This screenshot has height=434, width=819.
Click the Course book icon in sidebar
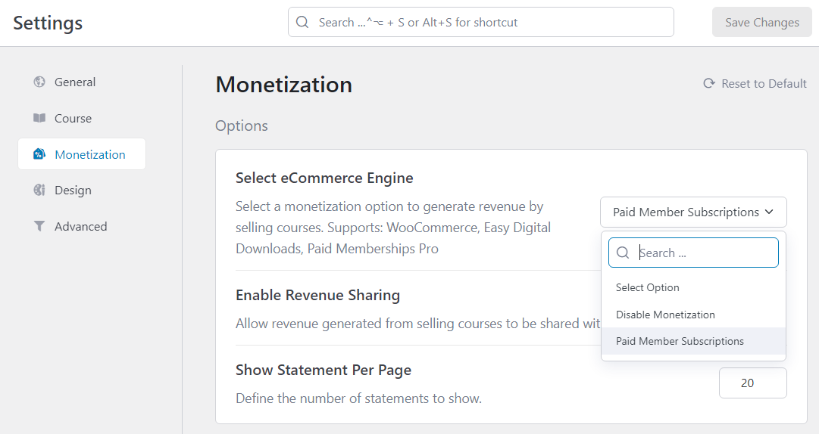[39, 118]
